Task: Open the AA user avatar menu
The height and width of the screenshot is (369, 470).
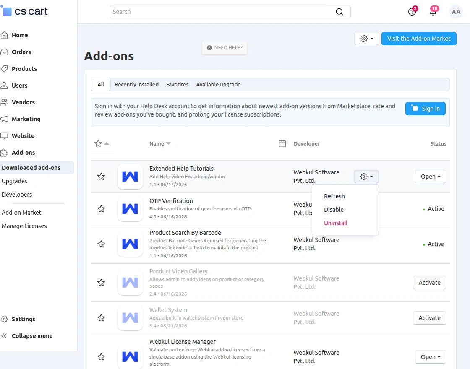Action: 456,12
